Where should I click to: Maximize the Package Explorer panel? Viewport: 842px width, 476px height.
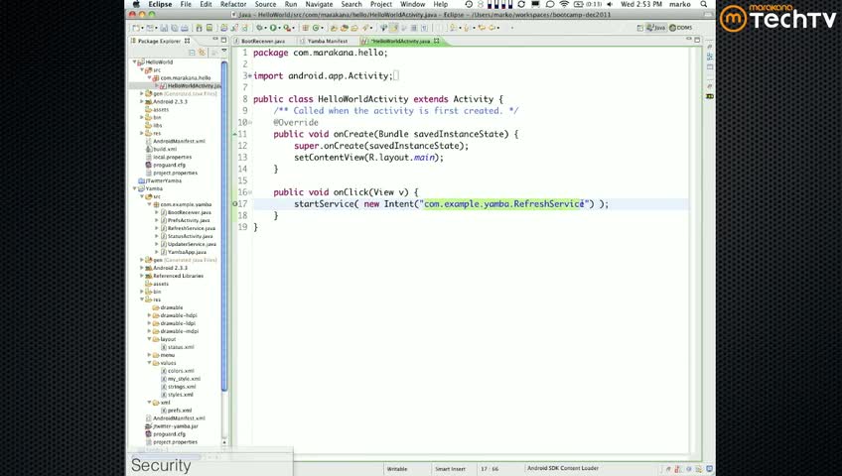click(224, 41)
